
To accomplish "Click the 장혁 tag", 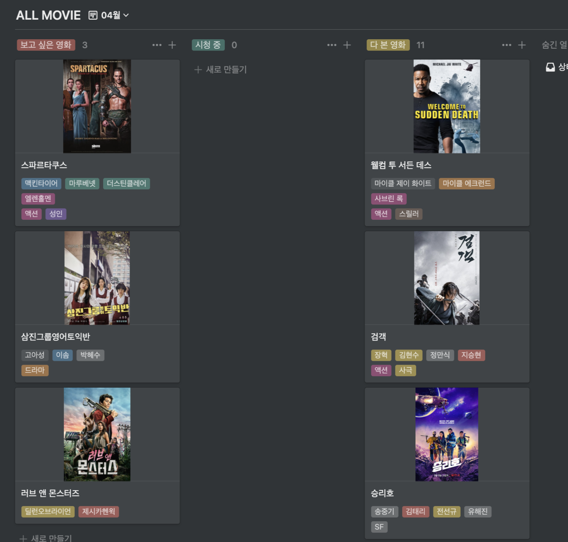I will (381, 355).
